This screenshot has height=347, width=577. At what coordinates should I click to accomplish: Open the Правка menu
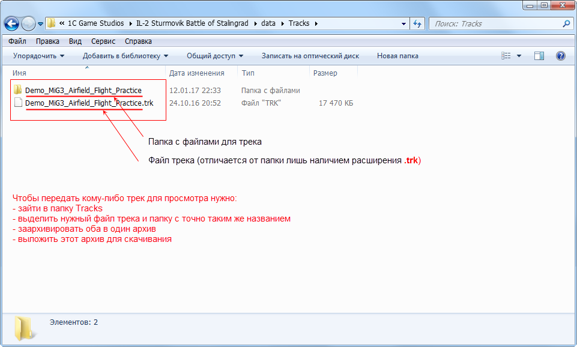click(x=47, y=41)
